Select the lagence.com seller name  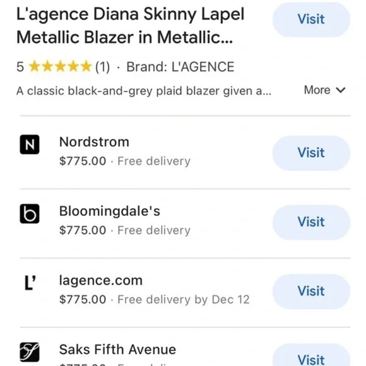(x=101, y=281)
